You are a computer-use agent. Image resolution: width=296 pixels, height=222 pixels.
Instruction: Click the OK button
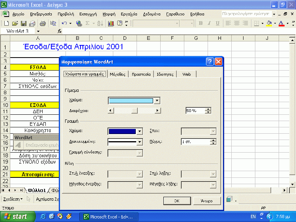click(x=177, y=201)
